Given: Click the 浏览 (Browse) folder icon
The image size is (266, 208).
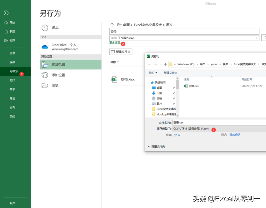Looking at the screenshot, I should click(45, 86).
